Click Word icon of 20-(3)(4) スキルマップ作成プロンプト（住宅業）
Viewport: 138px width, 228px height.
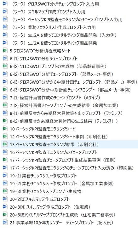point(5,206)
